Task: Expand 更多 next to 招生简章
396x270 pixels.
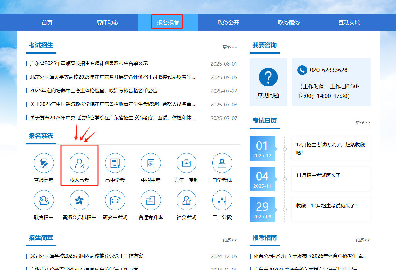Action: (x=230, y=240)
